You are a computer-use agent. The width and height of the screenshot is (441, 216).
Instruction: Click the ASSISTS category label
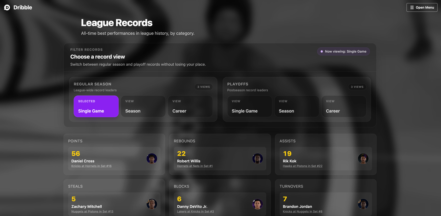tap(288, 141)
